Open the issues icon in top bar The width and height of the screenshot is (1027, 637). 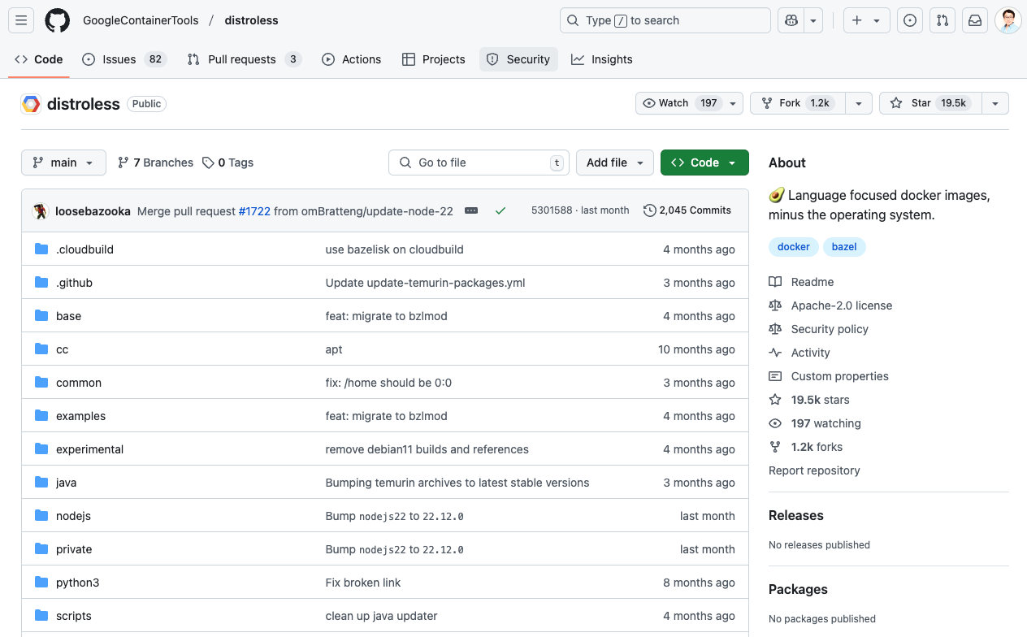point(910,20)
